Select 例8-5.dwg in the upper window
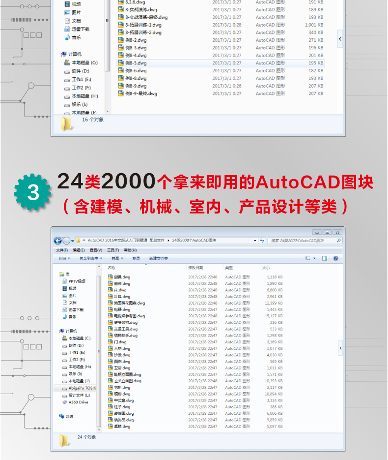The image size is (388, 460). 221,63
